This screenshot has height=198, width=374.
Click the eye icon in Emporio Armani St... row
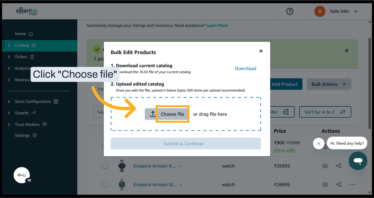[325, 185]
